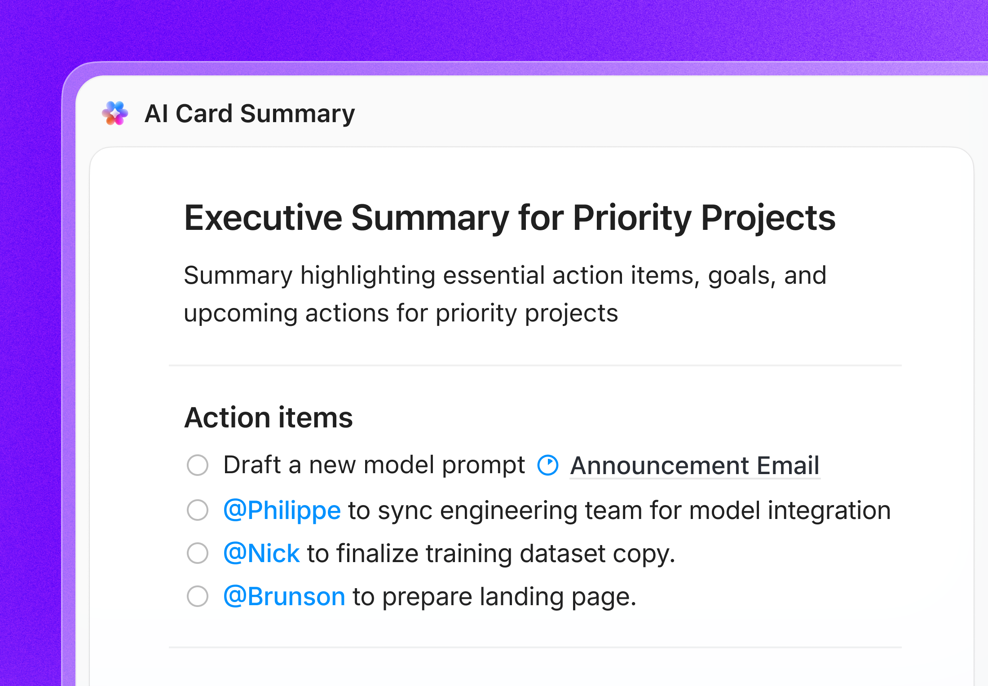988x686 pixels.
Task: Check the circle next to @Nick's task
Action: point(198,553)
